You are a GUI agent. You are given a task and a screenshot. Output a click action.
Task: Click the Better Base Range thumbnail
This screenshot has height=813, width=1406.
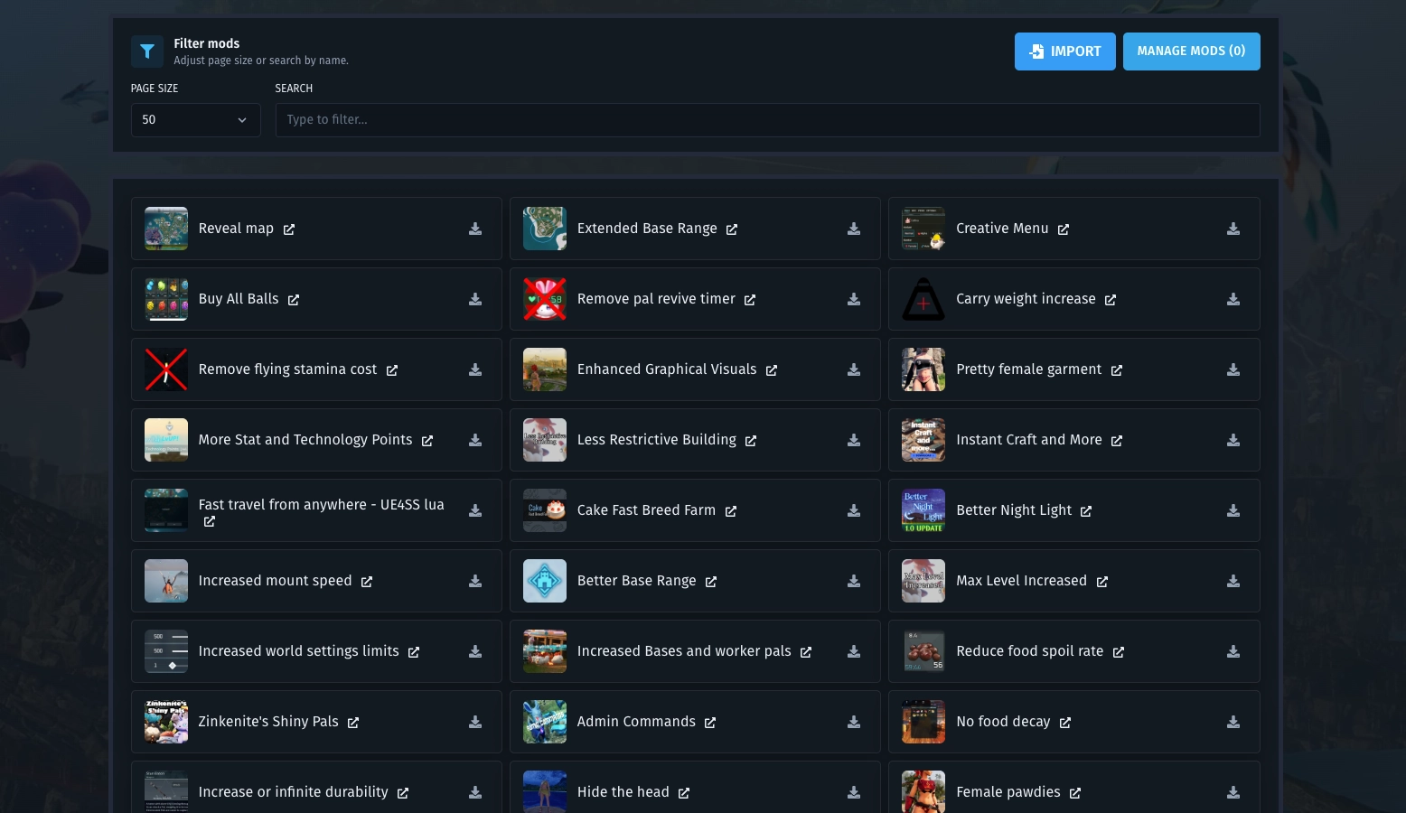click(545, 581)
